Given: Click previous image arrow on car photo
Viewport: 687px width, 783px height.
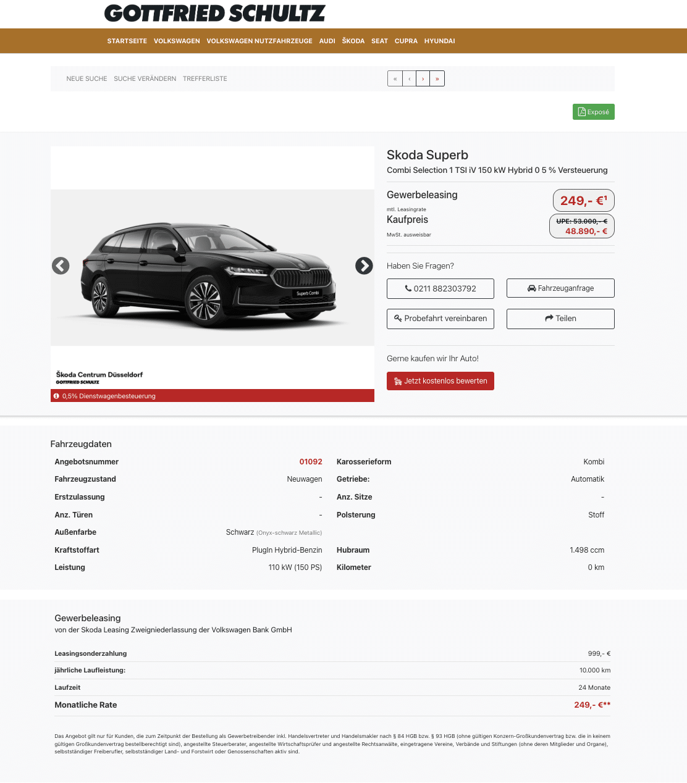Looking at the screenshot, I should [61, 266].
